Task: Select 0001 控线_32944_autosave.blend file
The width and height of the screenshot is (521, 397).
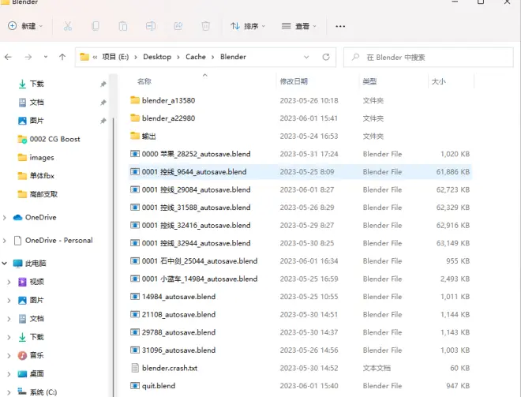Action: point(301,243)
